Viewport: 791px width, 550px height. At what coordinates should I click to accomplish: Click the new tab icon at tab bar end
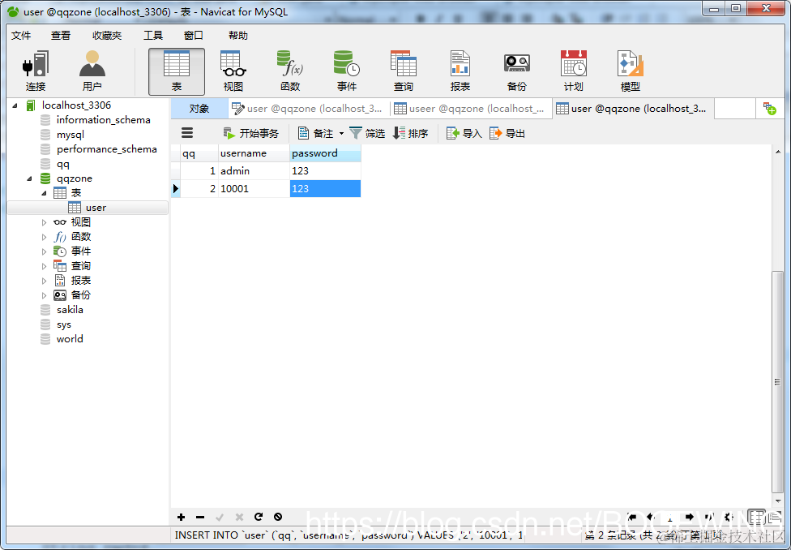click(770, 109)
